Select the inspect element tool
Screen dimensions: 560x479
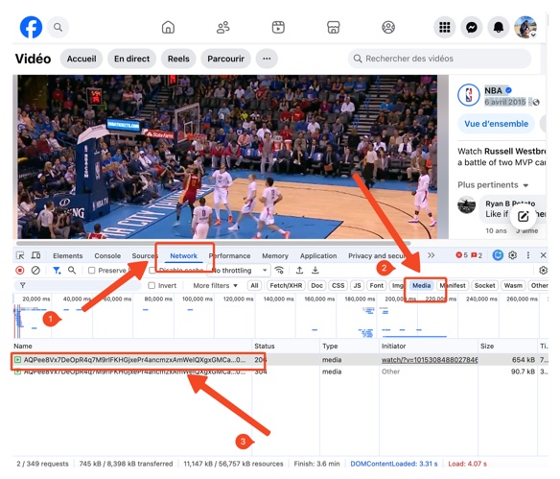click(x=20, y=255)
